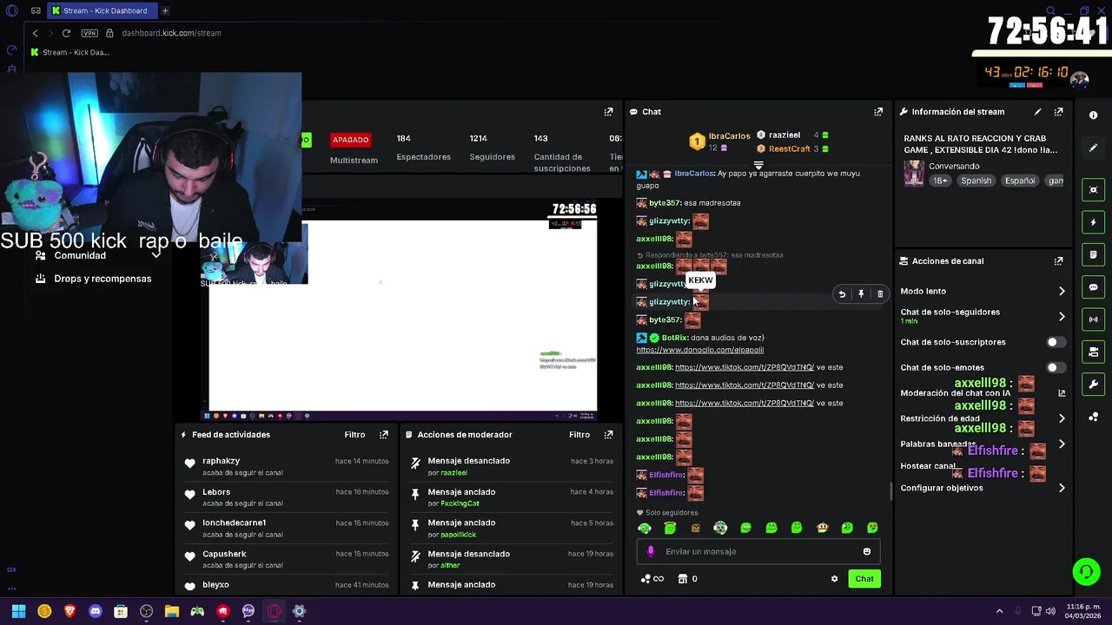Go back in browser

(x=35, y=33)
